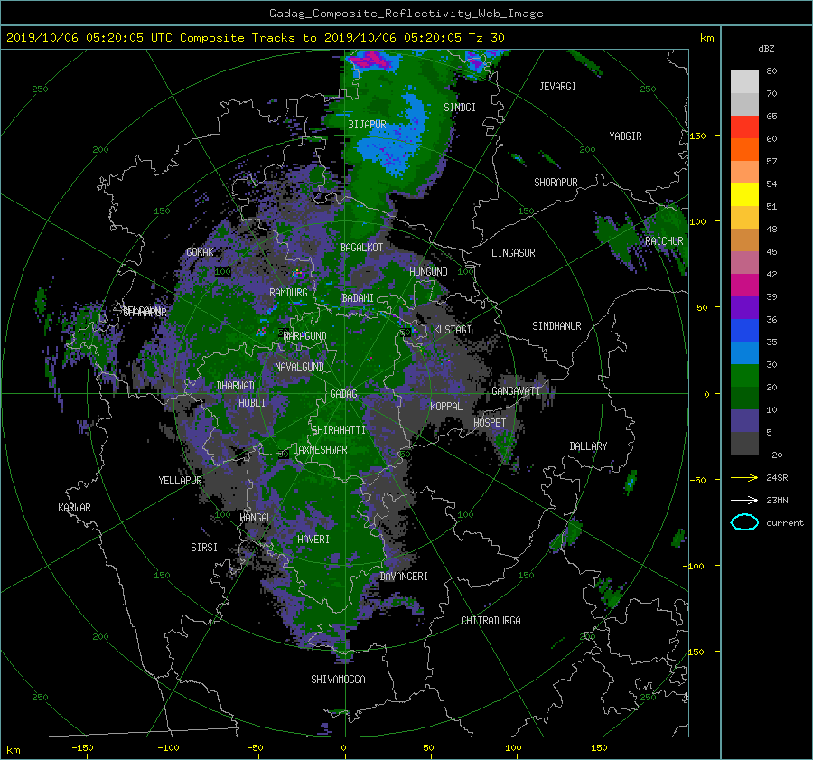Viewport: 813px width, 760px height.
Task: Click the Gadag Composite Reflectivity title text
Action: click(406, 14)
